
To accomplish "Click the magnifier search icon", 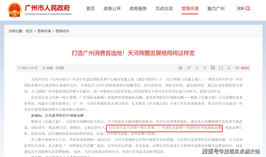I will tap(248, 8).
